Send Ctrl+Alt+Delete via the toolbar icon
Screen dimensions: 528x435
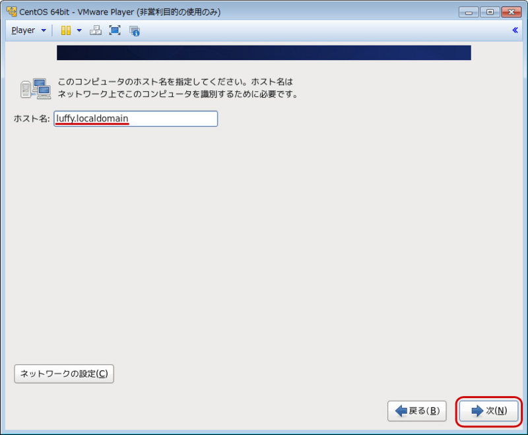tap(96, 30)
